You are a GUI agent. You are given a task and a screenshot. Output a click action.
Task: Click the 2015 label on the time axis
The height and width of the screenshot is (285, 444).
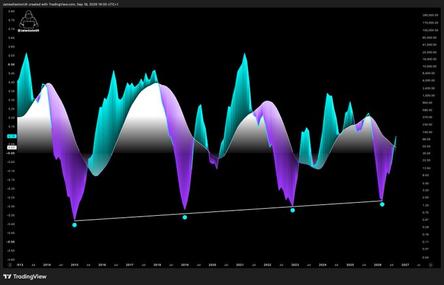(x=74, y=265)
